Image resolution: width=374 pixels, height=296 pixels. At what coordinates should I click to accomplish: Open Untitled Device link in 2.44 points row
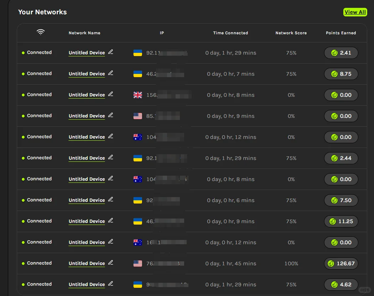(87, 158)
